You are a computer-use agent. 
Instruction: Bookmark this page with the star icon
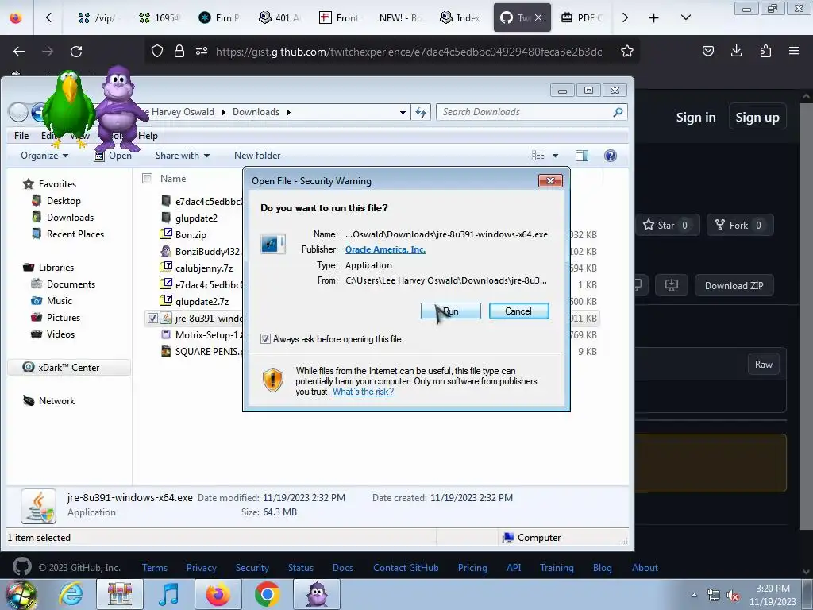[627, 52]
